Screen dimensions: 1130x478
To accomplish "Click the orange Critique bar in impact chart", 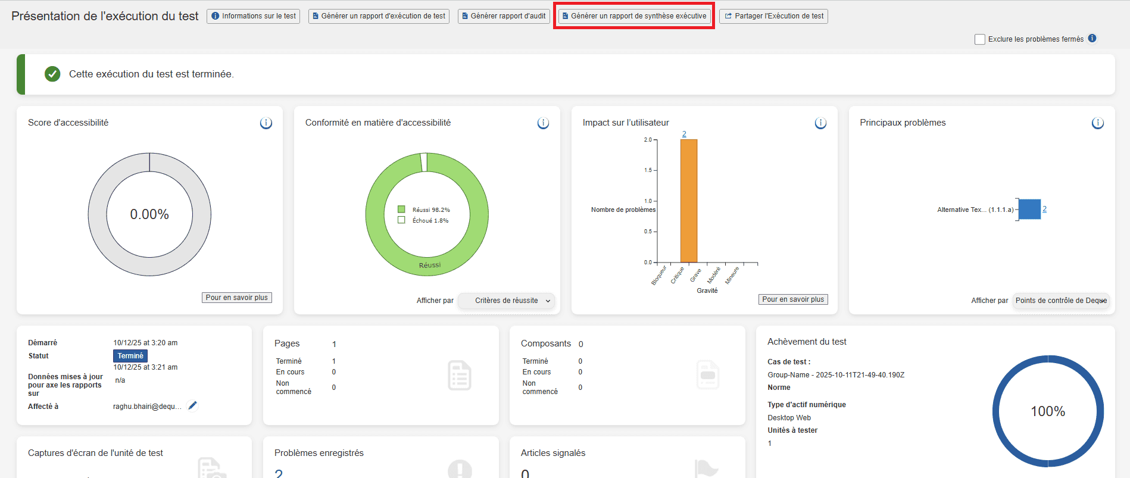I will (x=689, y=201).
